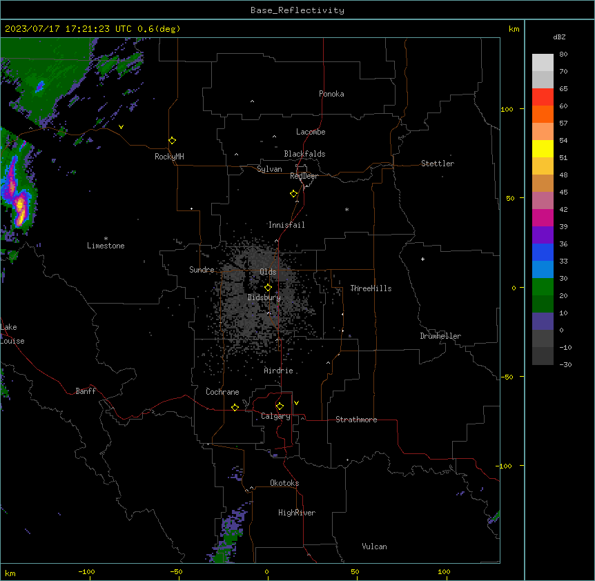595x581 pixels.
Task: Click the yellow V marker northwest of RockyMH
Action: [x=121, y=127]
